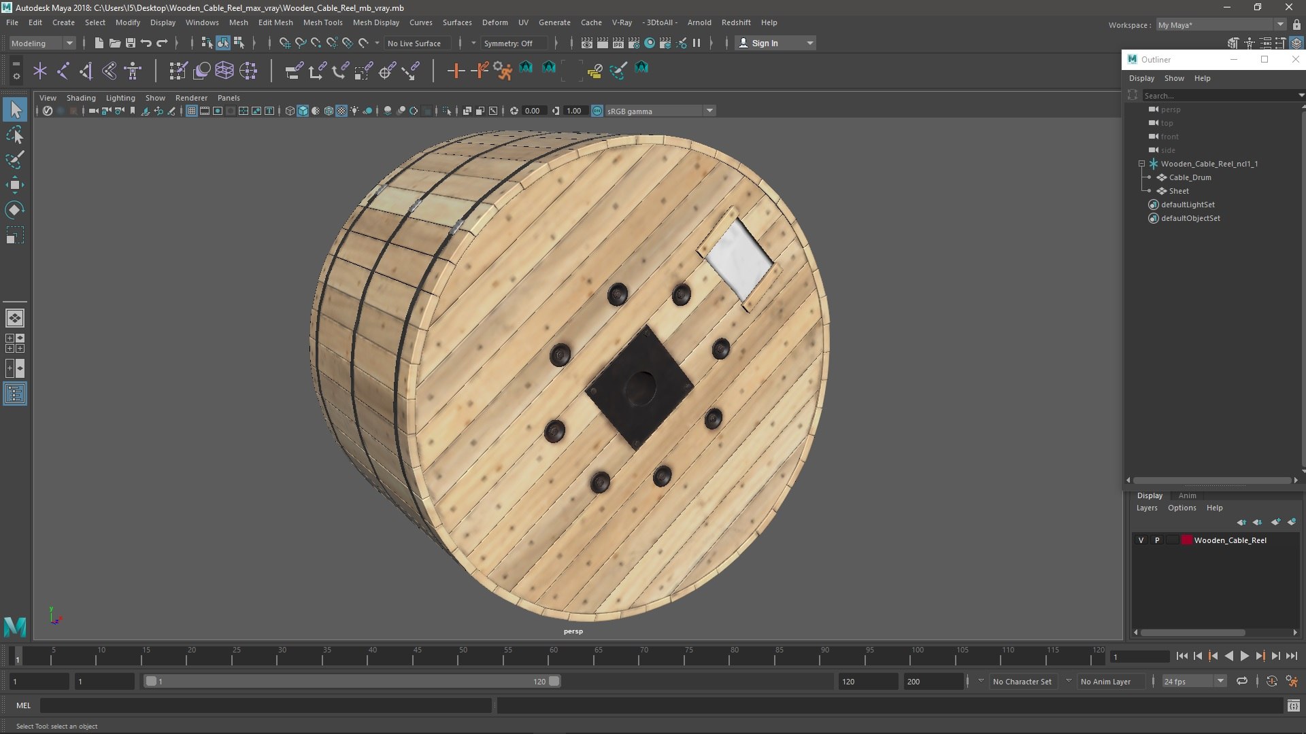Click the Set Key shelf icon
This screenshot has width=1306, height=734.
(456, 70)
